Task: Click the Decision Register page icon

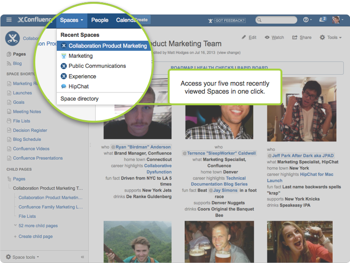Action: click(x=9, y=130)
